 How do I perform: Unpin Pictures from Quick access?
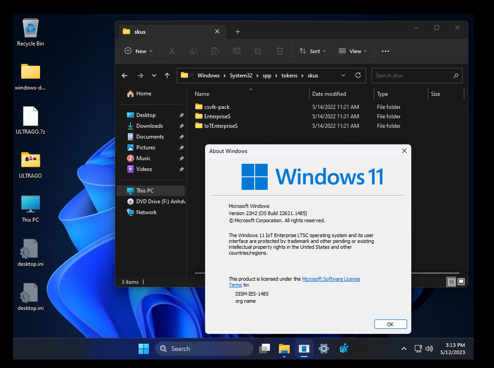[182, 148]
